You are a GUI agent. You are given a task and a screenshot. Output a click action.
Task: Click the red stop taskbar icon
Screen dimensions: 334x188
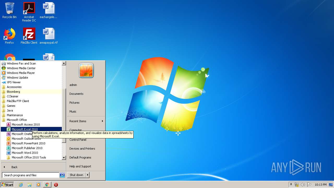click(56, 185)
